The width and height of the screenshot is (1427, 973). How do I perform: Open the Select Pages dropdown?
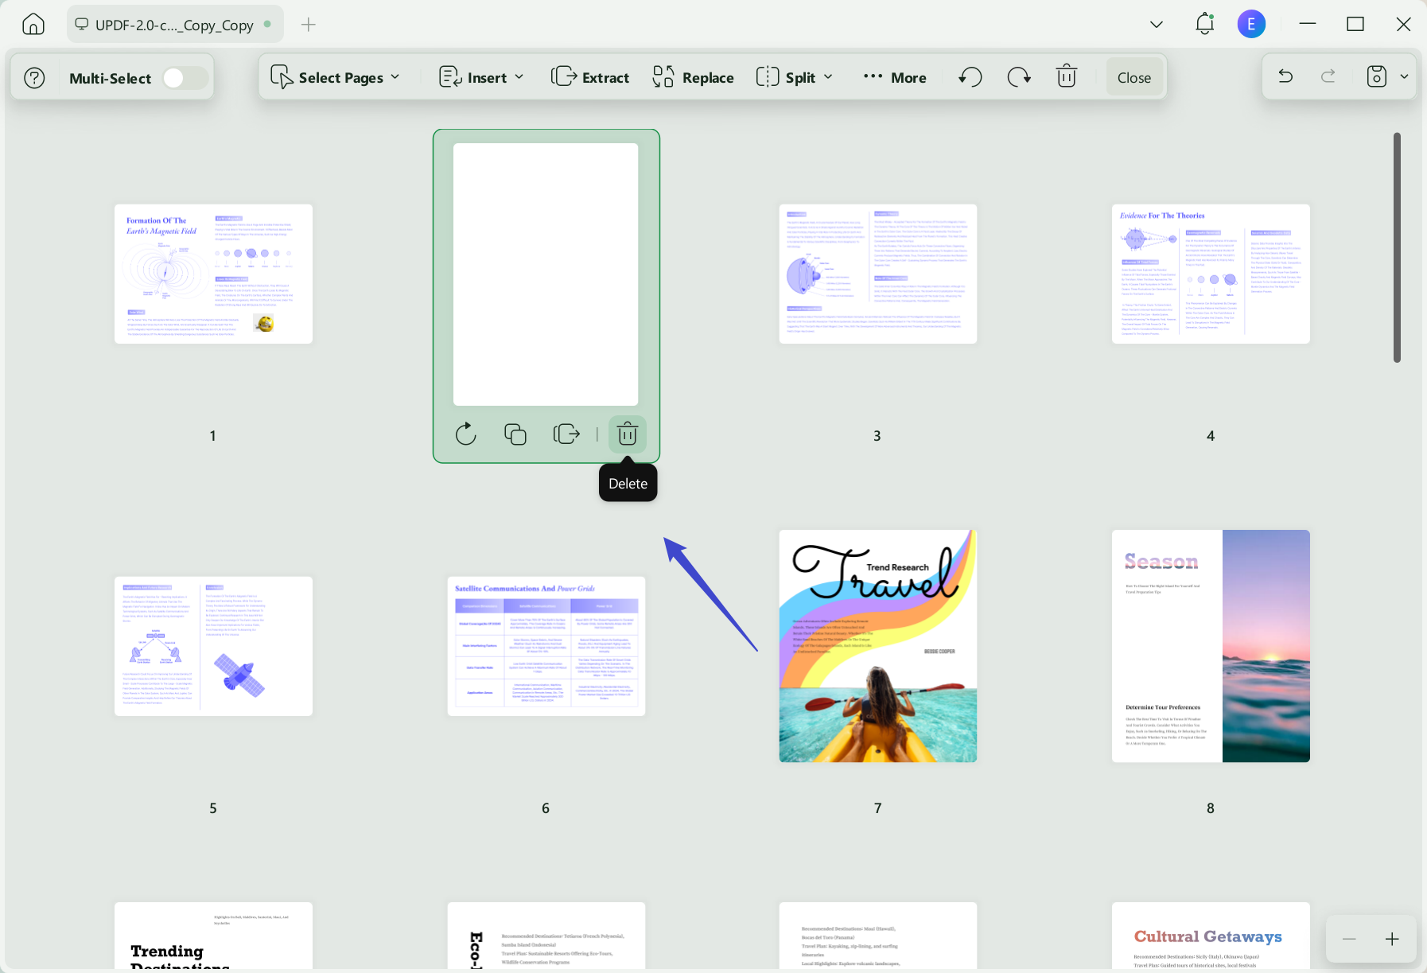[x=335, y=77]
